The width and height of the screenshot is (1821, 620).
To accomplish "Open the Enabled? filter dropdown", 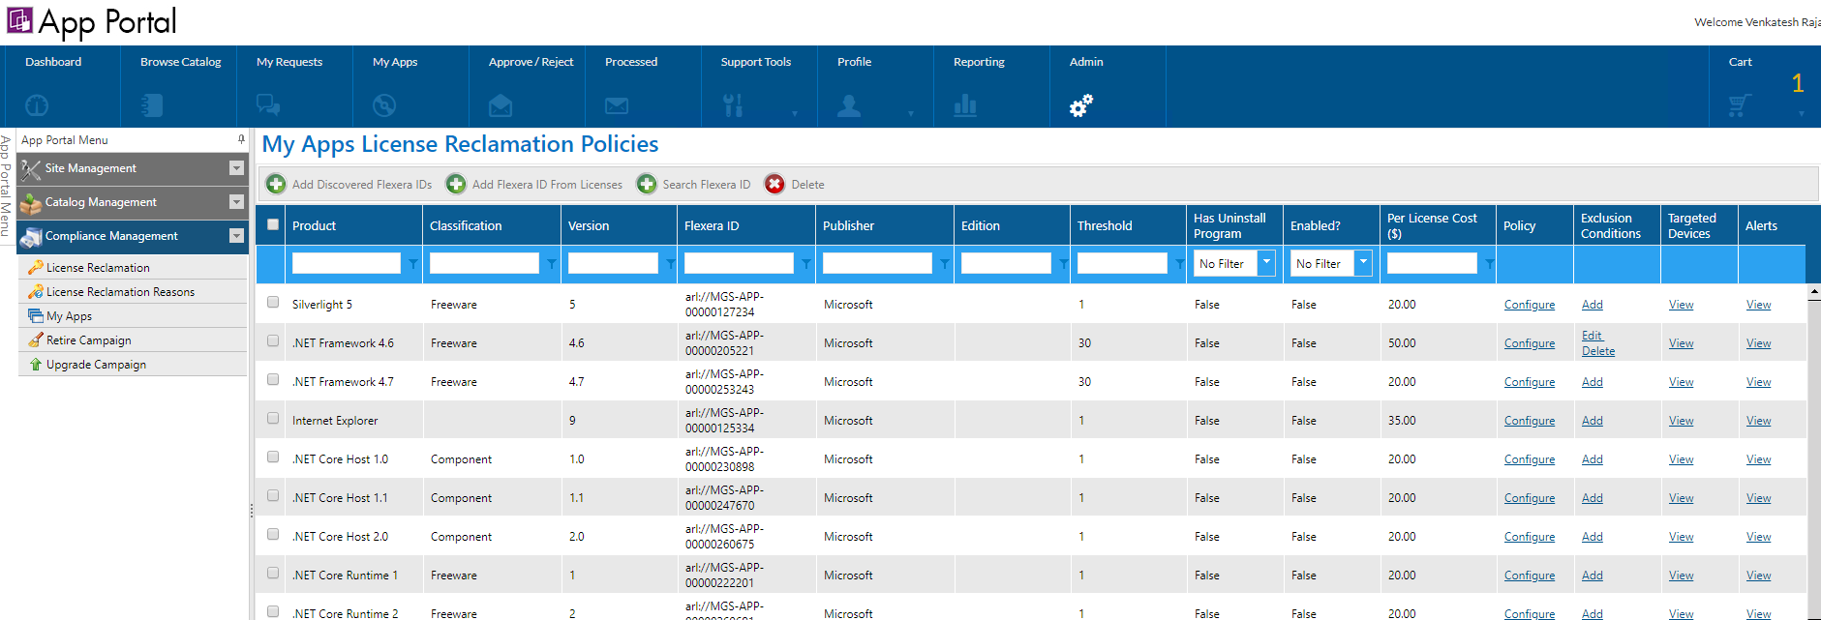I will tap(1363, 263).
